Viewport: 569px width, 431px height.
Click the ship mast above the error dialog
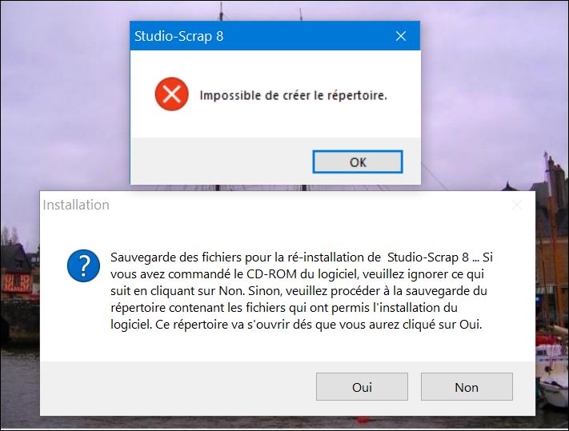coord(220,11)
